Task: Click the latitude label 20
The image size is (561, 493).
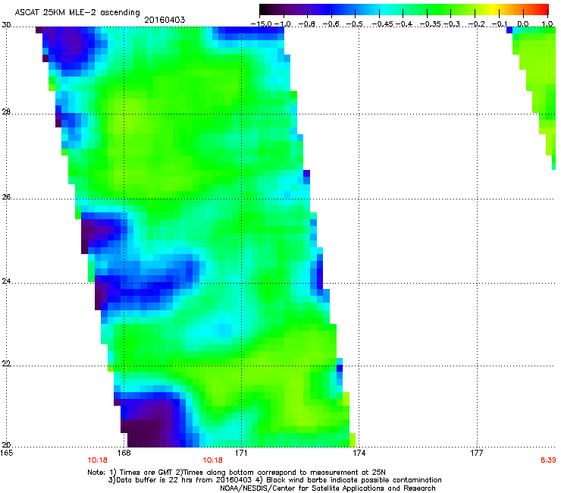Action: [x=6, y=444]
